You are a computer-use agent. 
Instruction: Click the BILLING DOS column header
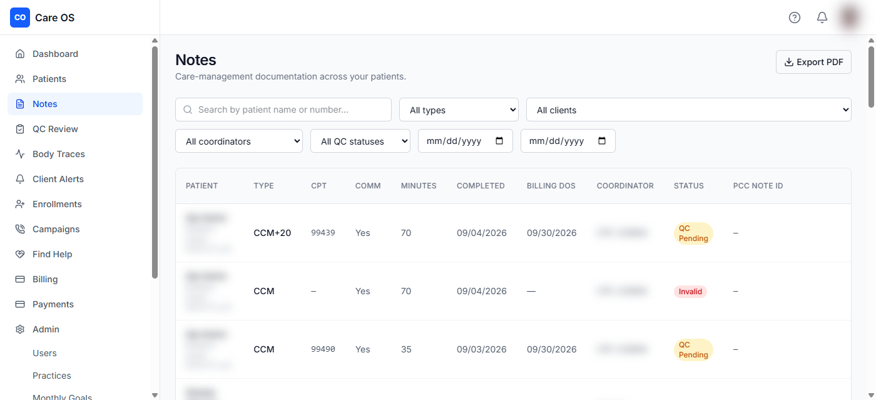click(x=551, y=186)
